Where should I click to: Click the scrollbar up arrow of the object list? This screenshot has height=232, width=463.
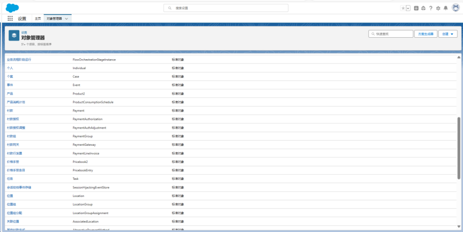[x=459, y=57]
